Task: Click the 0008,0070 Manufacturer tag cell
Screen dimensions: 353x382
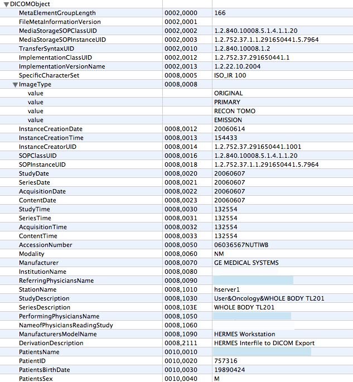Action: click(181, 263)
